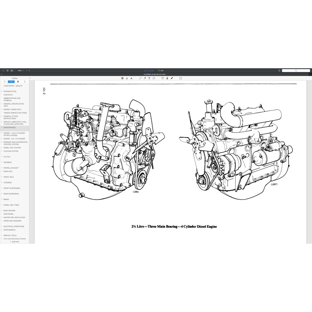Click the shapes tool icon

154,78
